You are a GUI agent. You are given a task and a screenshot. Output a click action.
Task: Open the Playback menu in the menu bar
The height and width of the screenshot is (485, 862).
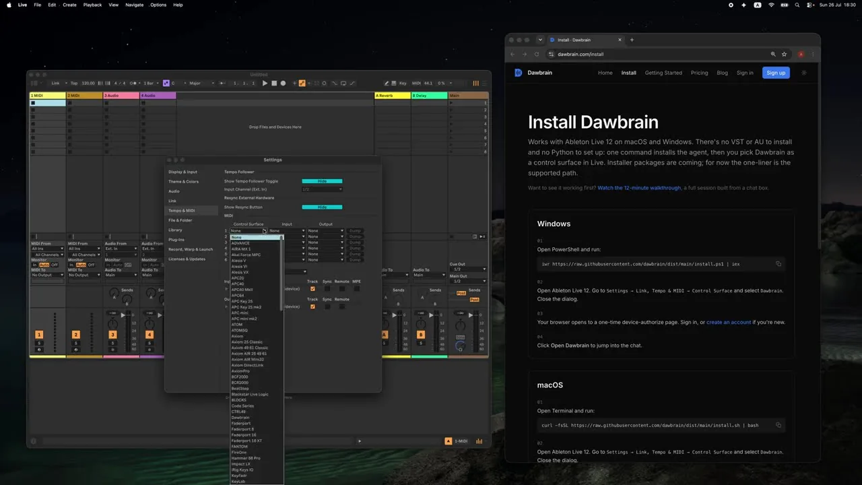tap(92, 5)
